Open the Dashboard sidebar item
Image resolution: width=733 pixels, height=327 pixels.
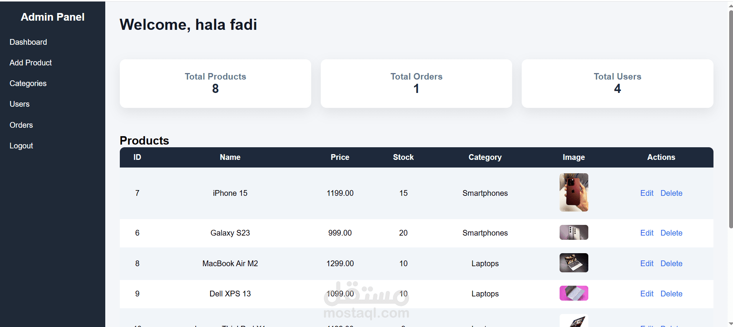(28, 42)
